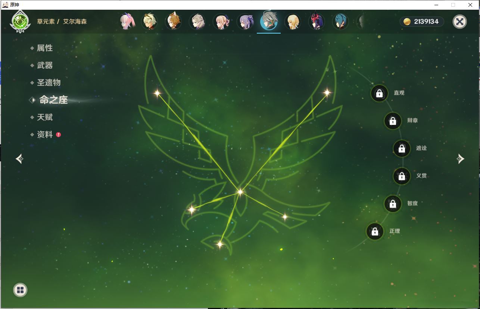View the 资料 profile tab with alert
The height and width of the screenshot is (309, 480).
click(x=44, y=135)
